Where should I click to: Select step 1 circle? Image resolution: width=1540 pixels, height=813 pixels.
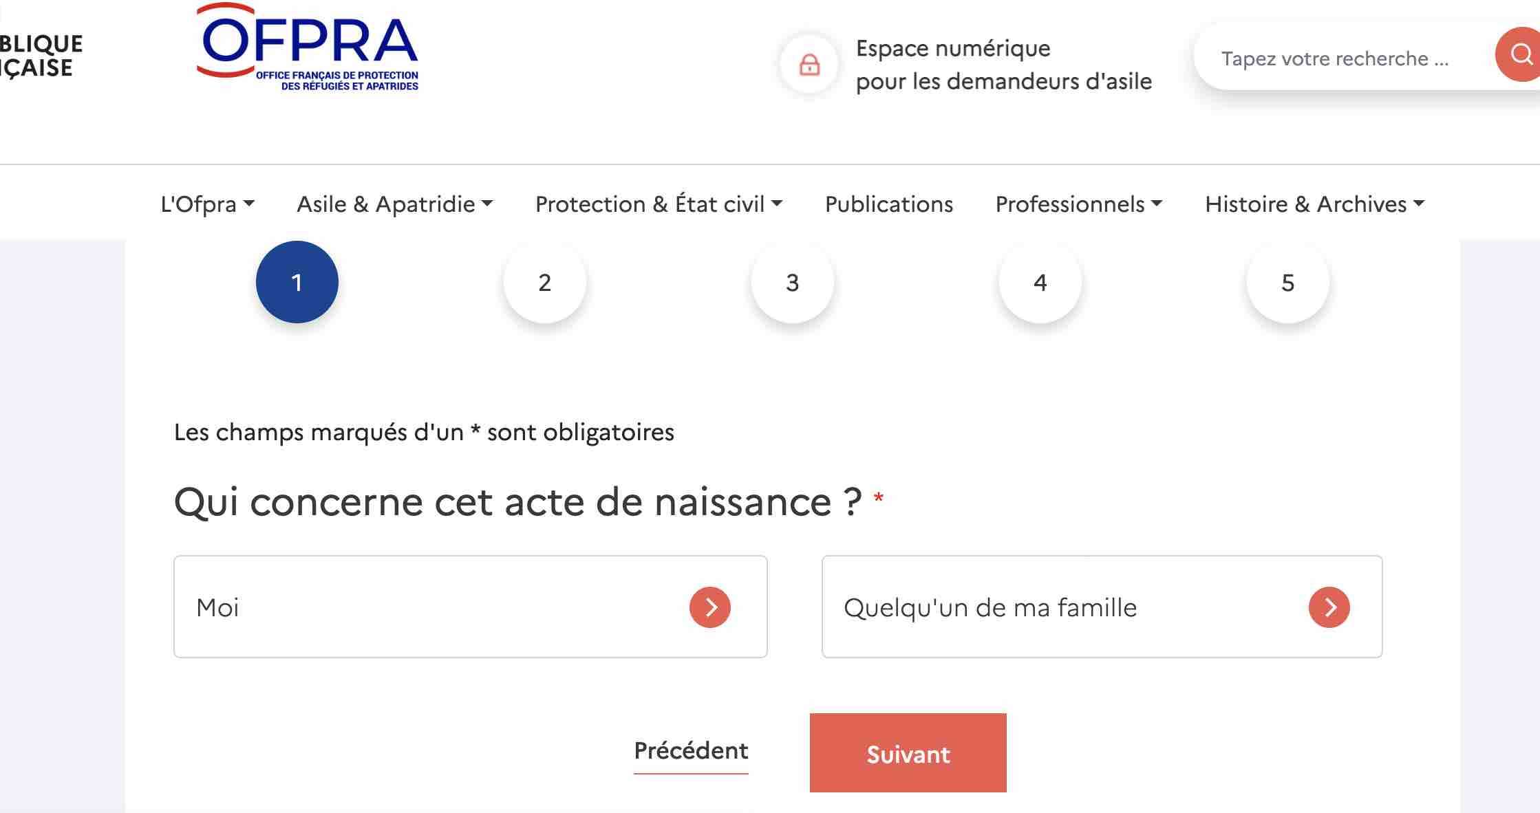click(297, 282)
